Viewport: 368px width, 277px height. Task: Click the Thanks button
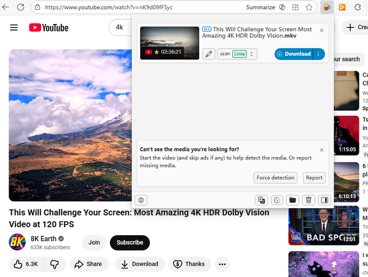190,264
